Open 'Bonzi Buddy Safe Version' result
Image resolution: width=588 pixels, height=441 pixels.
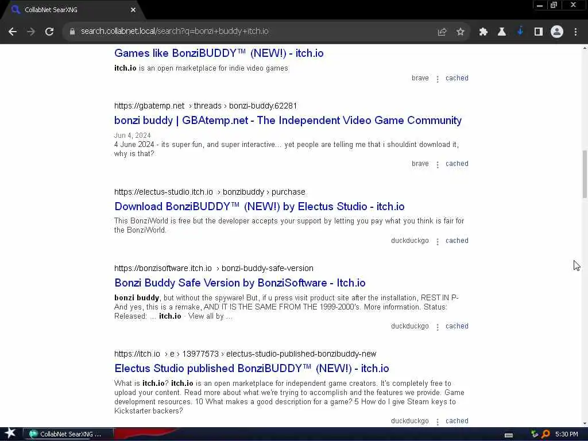point(239,283)
